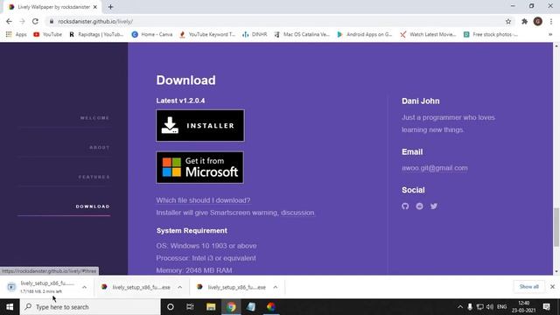
Task: Open the Free stock photos bookmark
Action: (491, 34)
